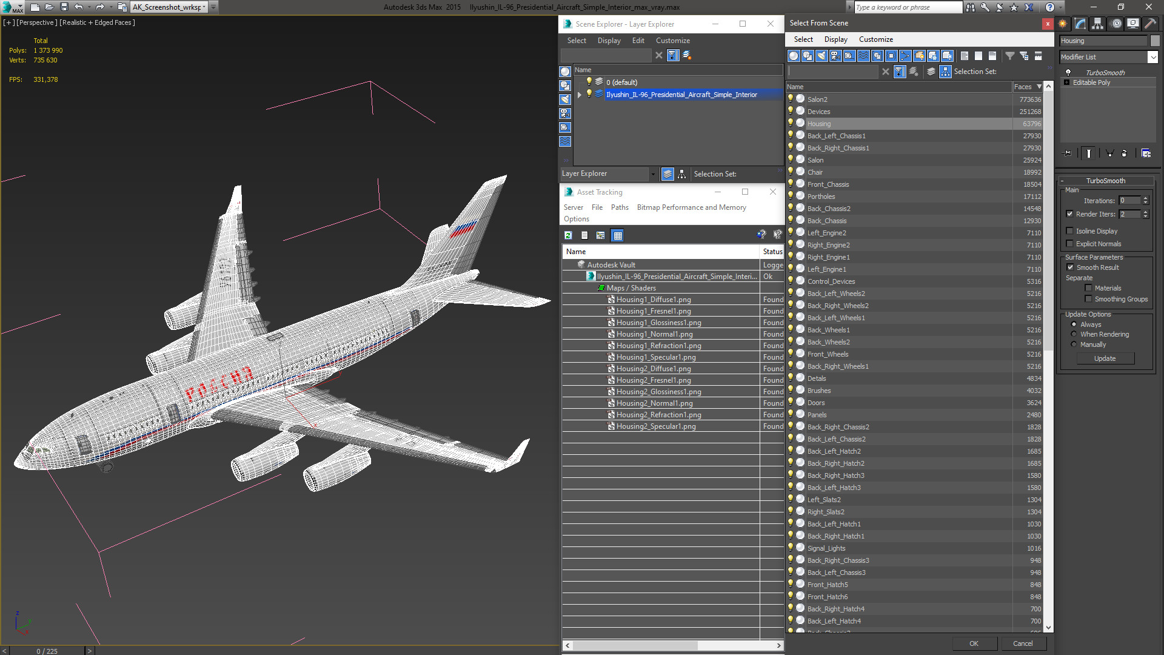Toggle TurboSmooth modifier lightbulb visibility
Image resolution: width=1164 pixels, height=655 pixels.
[x=1068, y=72]
